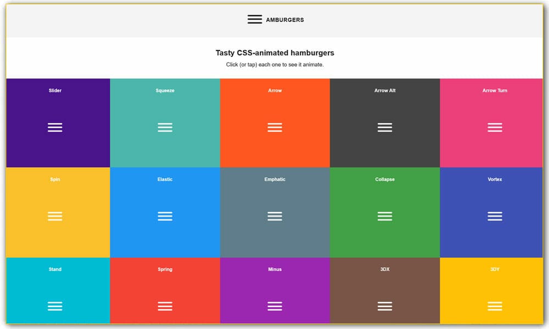Toggle the Emphatic hamburger icon
Viewport: 549px width, 329px height.
[274, 216]
